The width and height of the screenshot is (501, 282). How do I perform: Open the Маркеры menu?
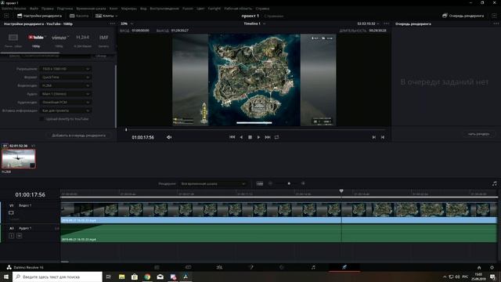tap(128, 9)
